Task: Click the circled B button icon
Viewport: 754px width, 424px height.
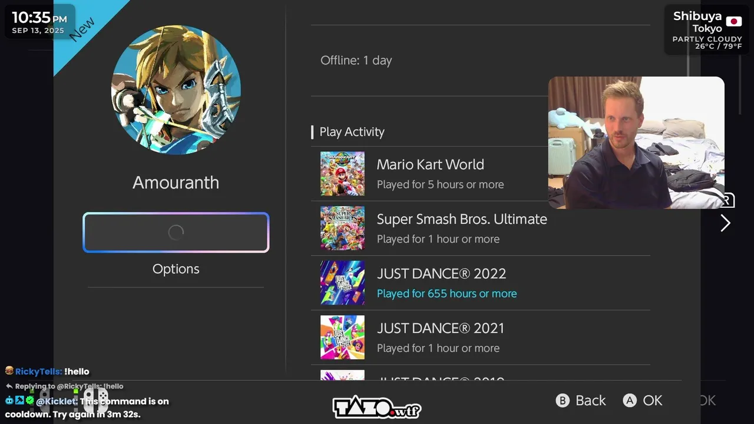Action: pos(563,400)
